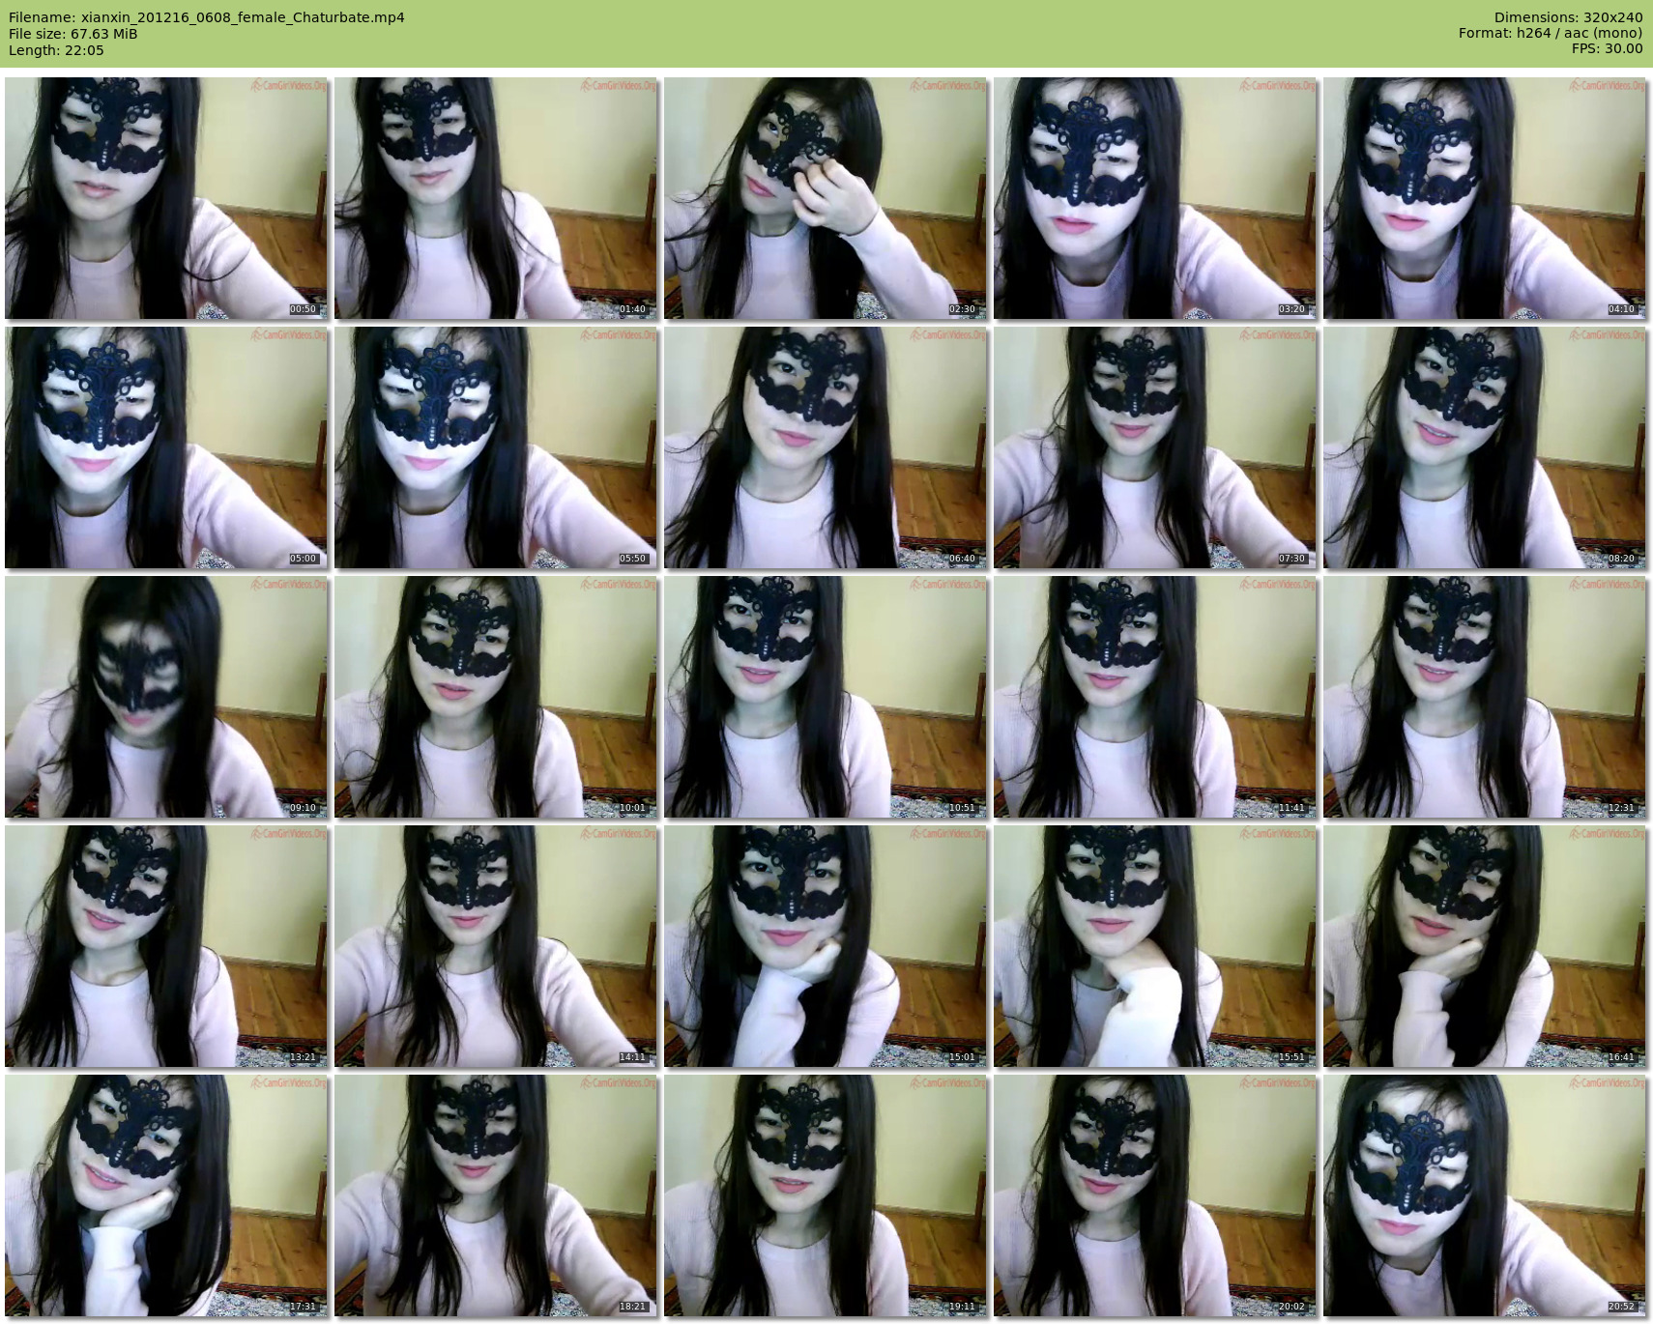Click the "Format: h264 / aac (mono)" text
The image size is (1653, 1324).
pyautogui.click(x=1551, y=34)
